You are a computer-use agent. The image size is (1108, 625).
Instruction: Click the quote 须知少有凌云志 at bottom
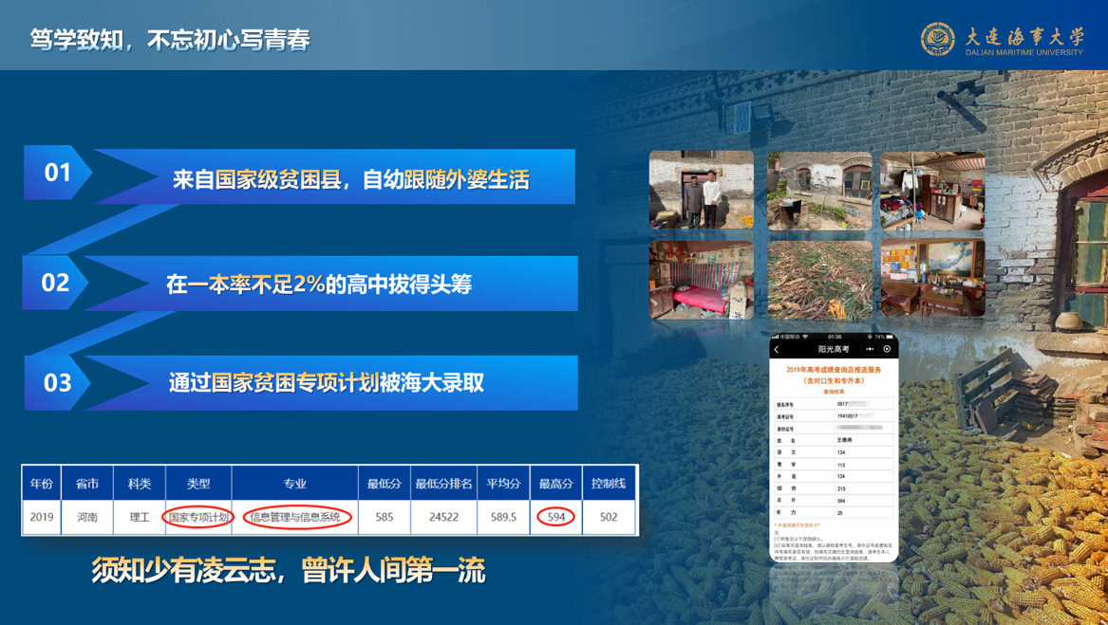pos(289,570)
